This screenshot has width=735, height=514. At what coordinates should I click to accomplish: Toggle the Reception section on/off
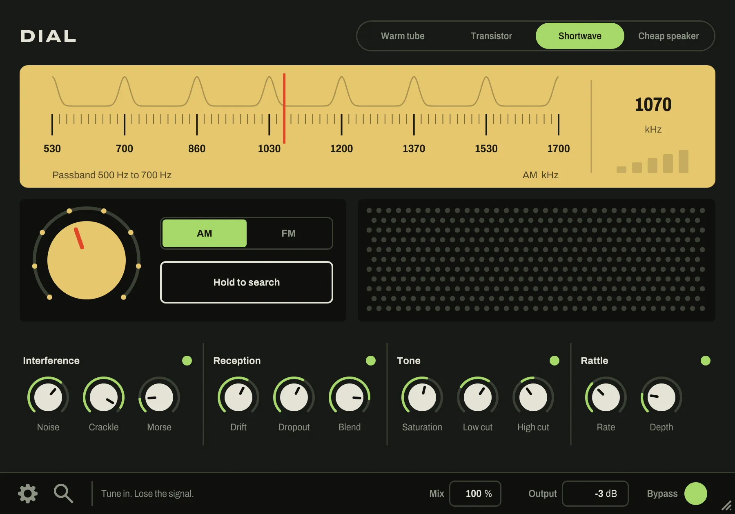(371, 361)
